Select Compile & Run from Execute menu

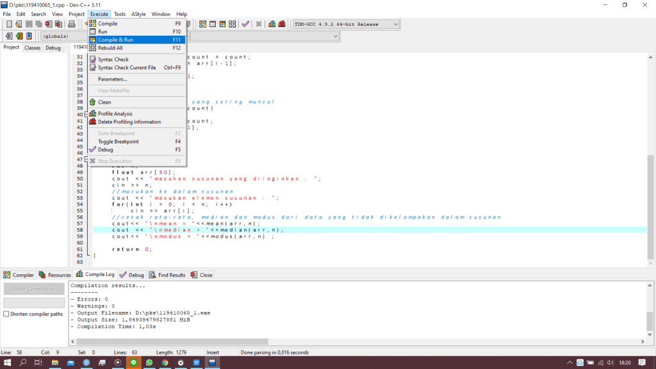[115, 40]
